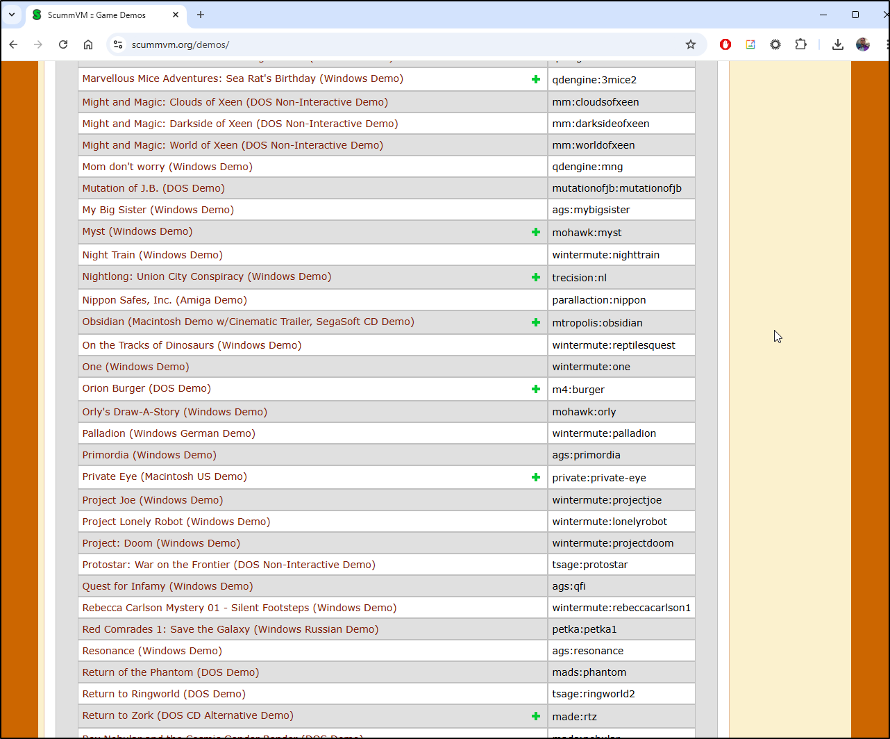890x739 pixels.
Task: Open the One (Windows Demo) link
Action: tap(135, 367)
